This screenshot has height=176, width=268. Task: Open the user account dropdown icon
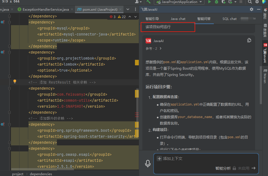pyautogui.click(x=138, y=2)
